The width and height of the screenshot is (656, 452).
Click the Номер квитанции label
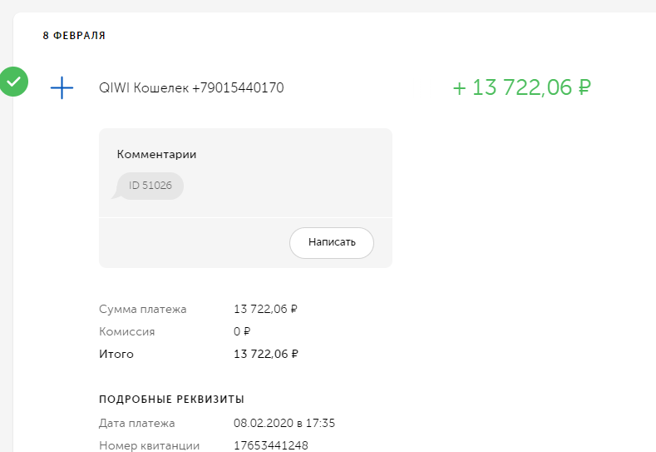tap(149, 445)
